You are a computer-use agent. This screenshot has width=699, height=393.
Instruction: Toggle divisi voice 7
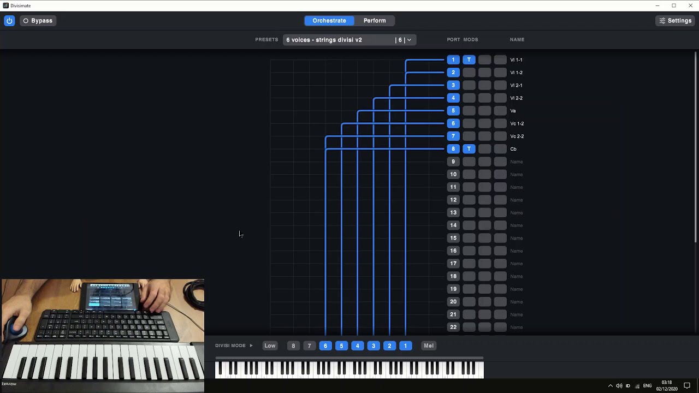point(309,346)
